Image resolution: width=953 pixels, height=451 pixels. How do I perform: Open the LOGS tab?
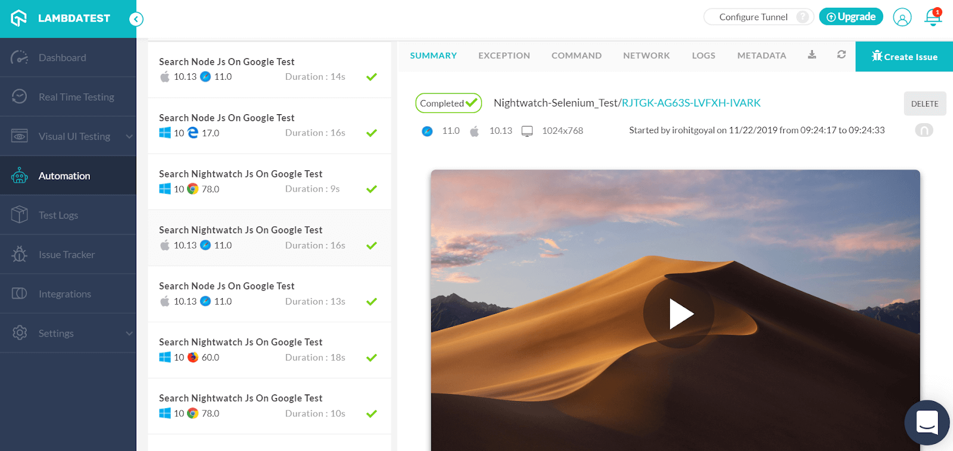pos(703,55)
